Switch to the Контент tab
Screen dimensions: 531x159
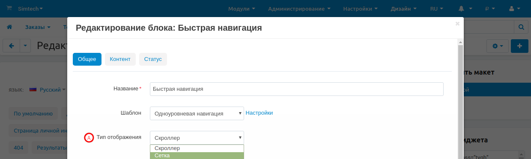(120, 59)
